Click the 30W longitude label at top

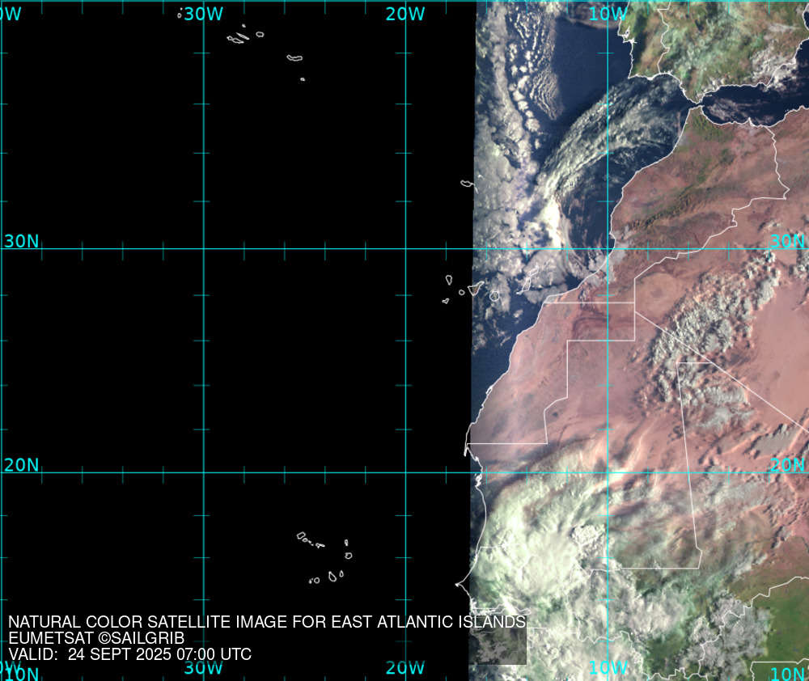(x=202, y=14)
